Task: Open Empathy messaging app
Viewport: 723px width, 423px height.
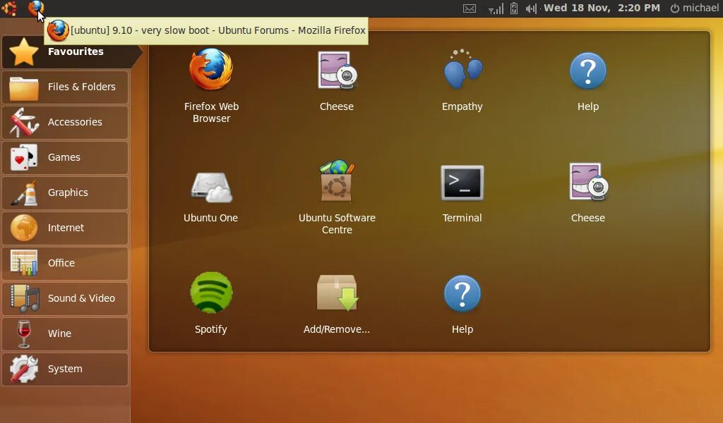Action: [462, 80]
